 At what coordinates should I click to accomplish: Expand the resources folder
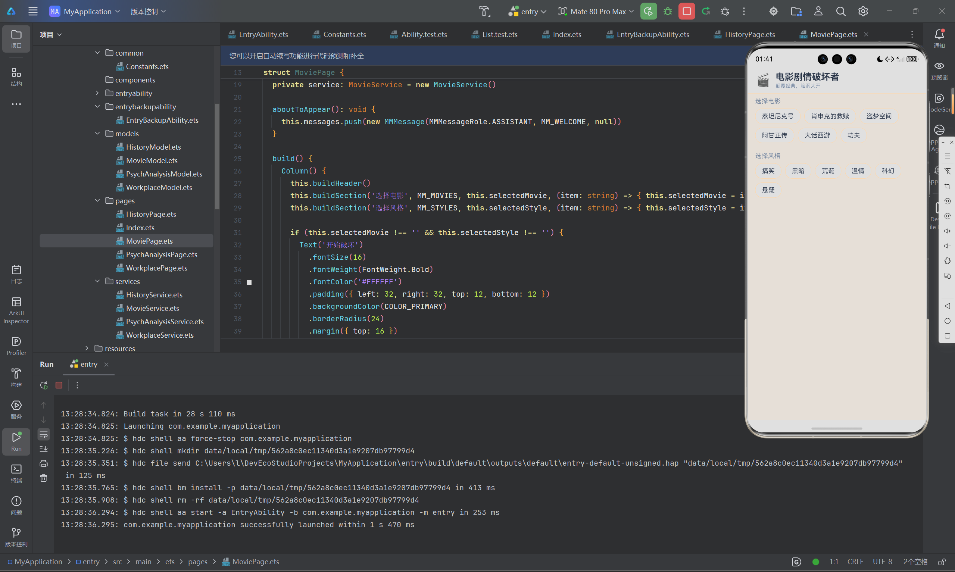click(x=87, y=348)
